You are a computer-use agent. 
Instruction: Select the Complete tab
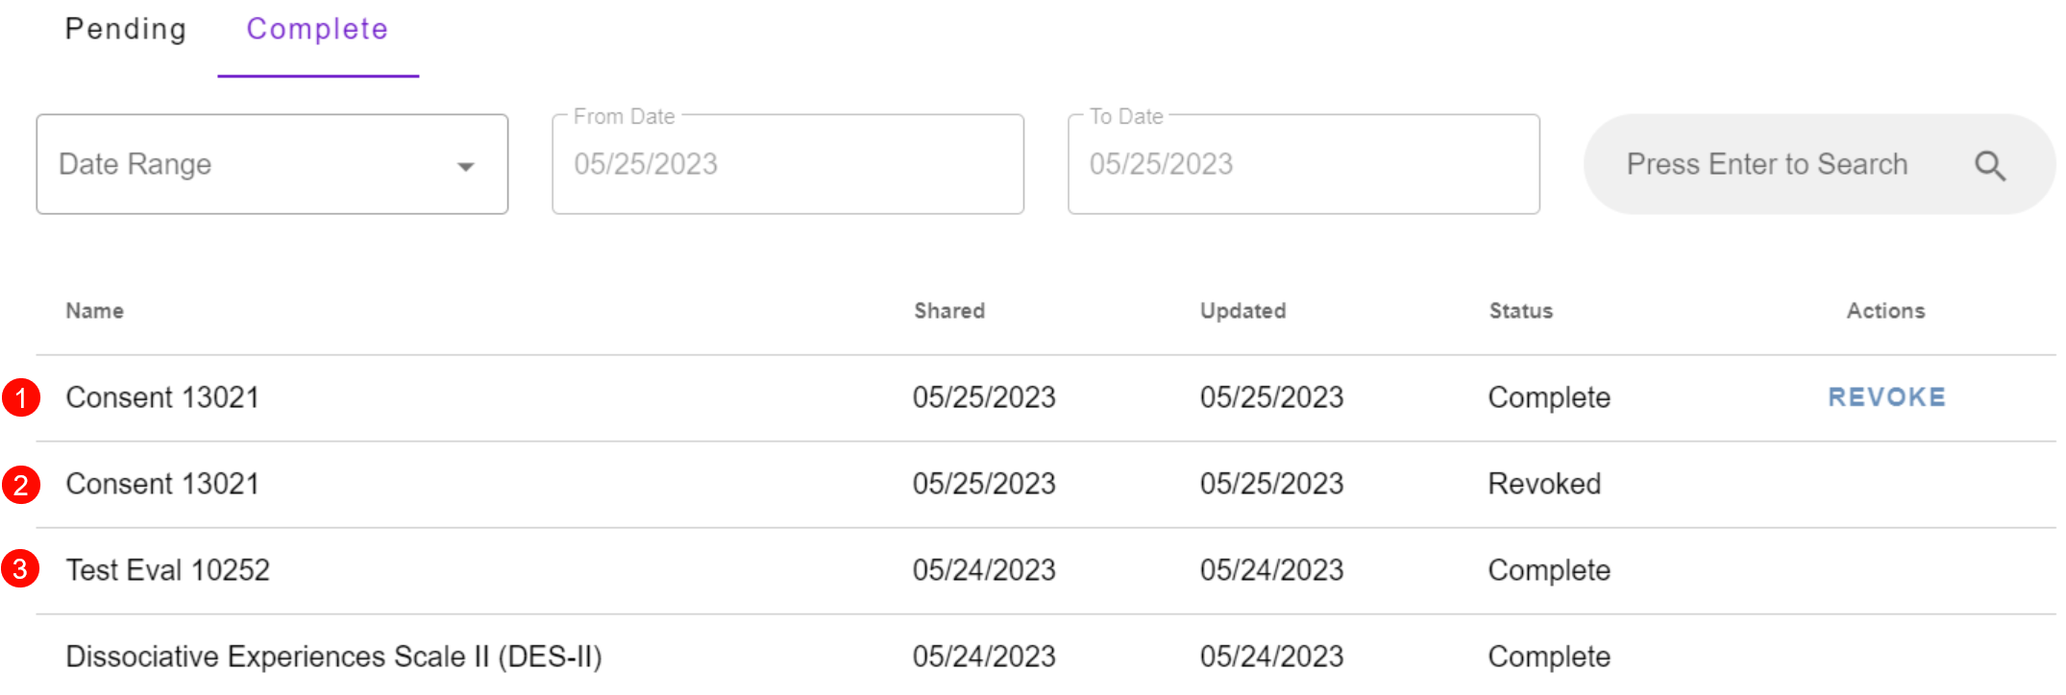(x=318, y=30)
